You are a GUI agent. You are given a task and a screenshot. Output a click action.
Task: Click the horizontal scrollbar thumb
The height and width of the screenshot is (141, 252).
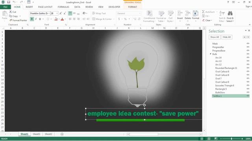coord(144,134)
